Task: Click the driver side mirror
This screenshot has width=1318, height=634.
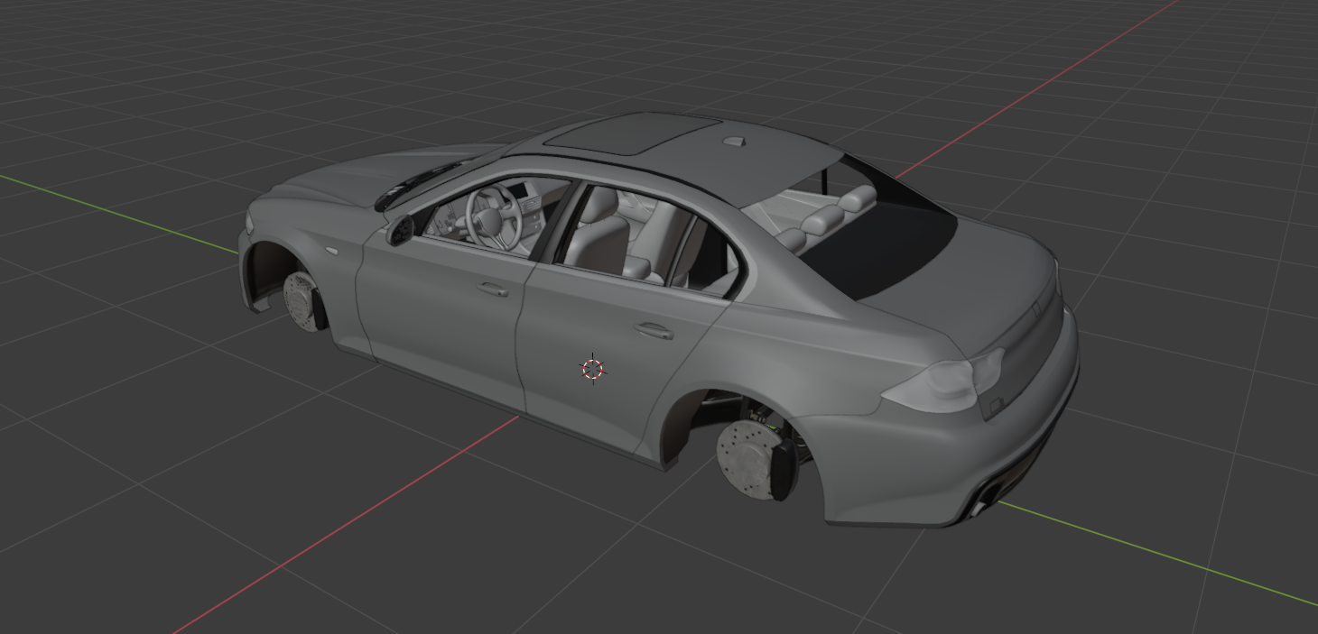Action: pos(399,230)
